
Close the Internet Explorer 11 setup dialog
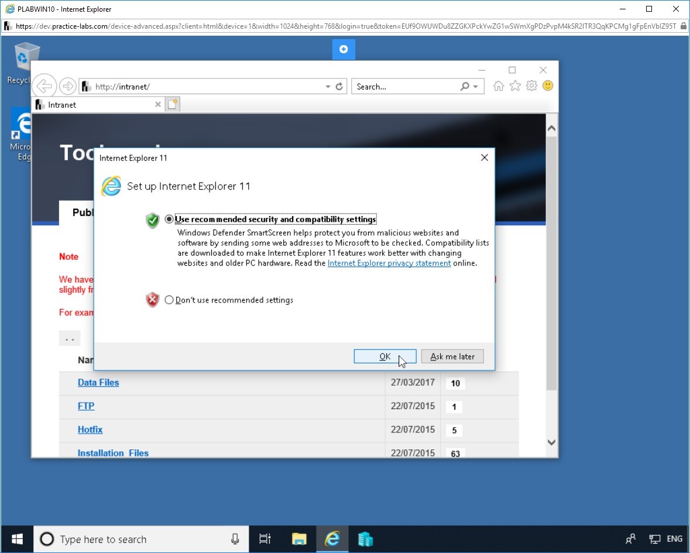pos(485,157)
